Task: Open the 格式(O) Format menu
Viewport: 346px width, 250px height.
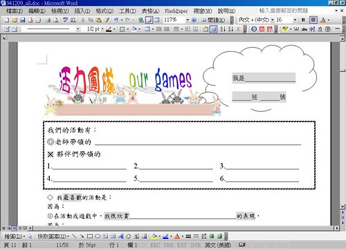Action: click(104, 11)
